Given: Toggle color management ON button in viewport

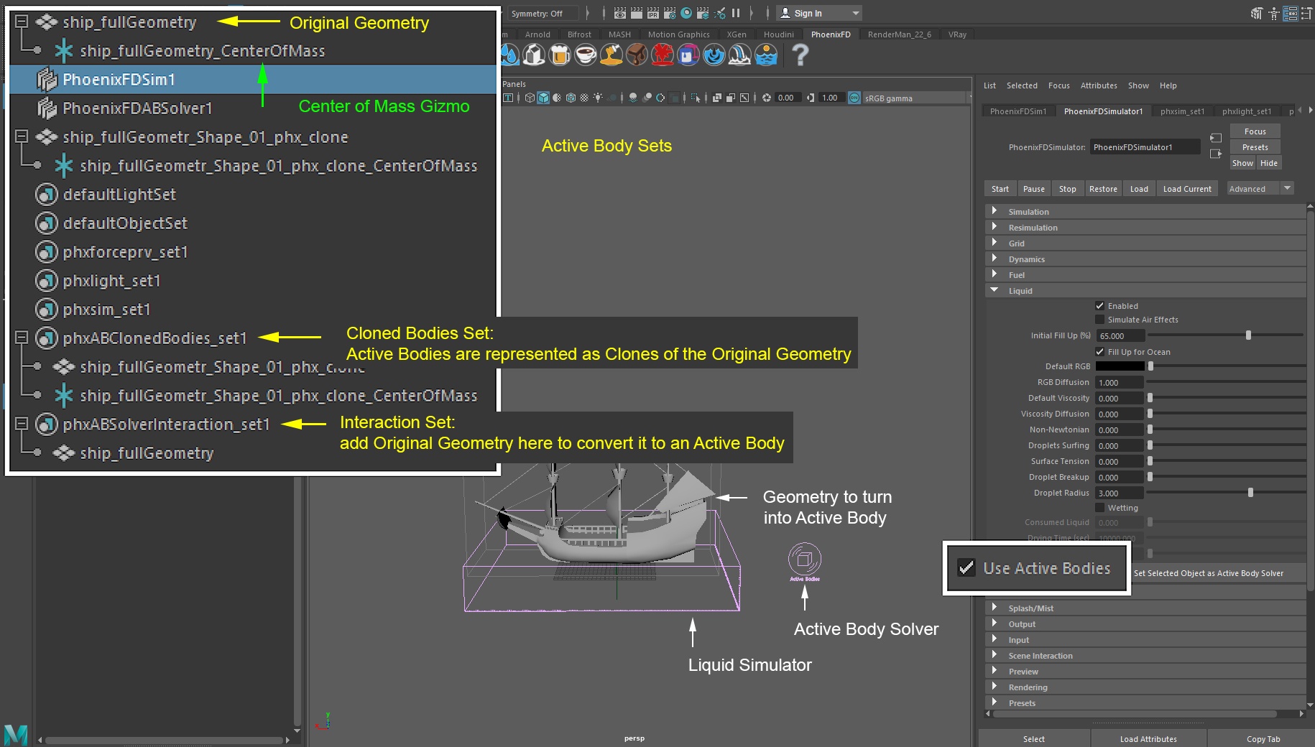Looking at the screenshot, I should (854, 98).
